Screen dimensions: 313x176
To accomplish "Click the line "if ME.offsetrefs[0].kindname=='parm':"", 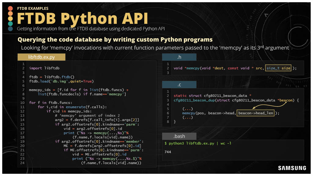I will pyautogui.click(x=104, y=150).
